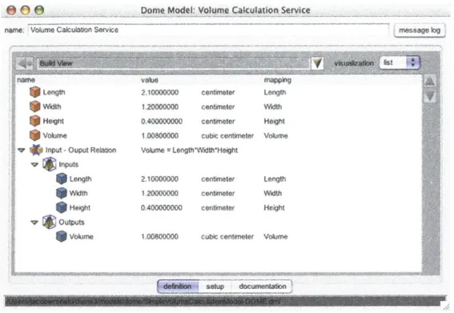Select the Inputs label
This screenshot has width=454, height=313.
[69, 164]
